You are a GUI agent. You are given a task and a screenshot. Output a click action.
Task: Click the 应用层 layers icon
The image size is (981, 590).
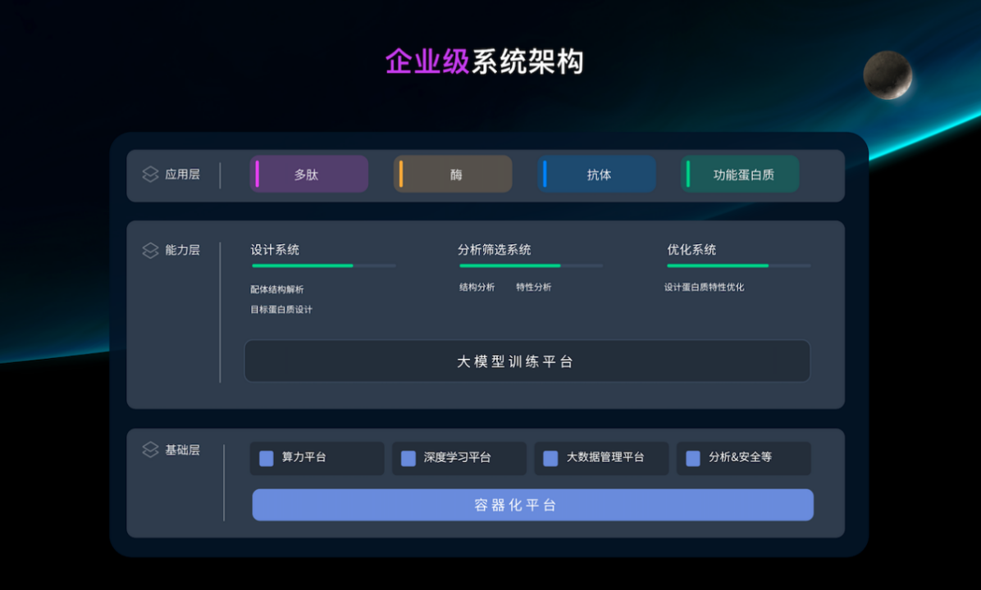pyautogui.click(x=150, y=175)
